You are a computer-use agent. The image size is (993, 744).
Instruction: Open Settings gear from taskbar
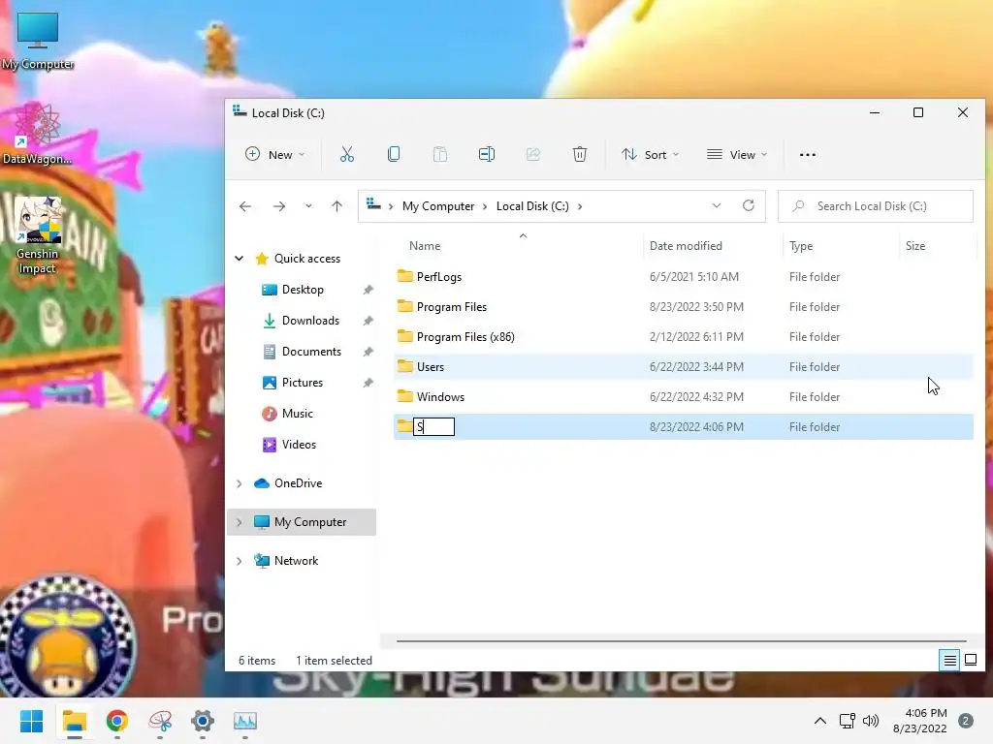coord(203,721)
